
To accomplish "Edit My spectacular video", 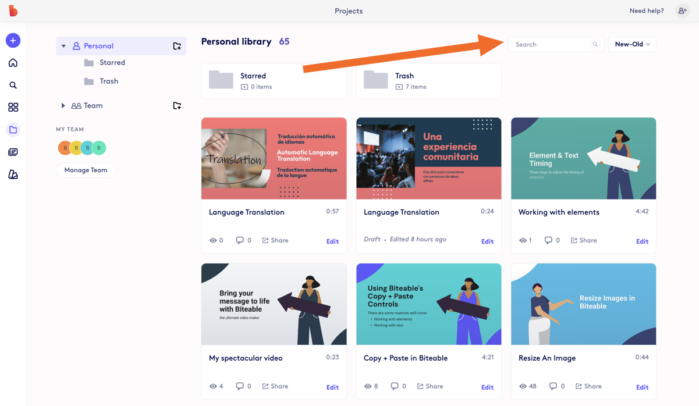I will (332, 387).
